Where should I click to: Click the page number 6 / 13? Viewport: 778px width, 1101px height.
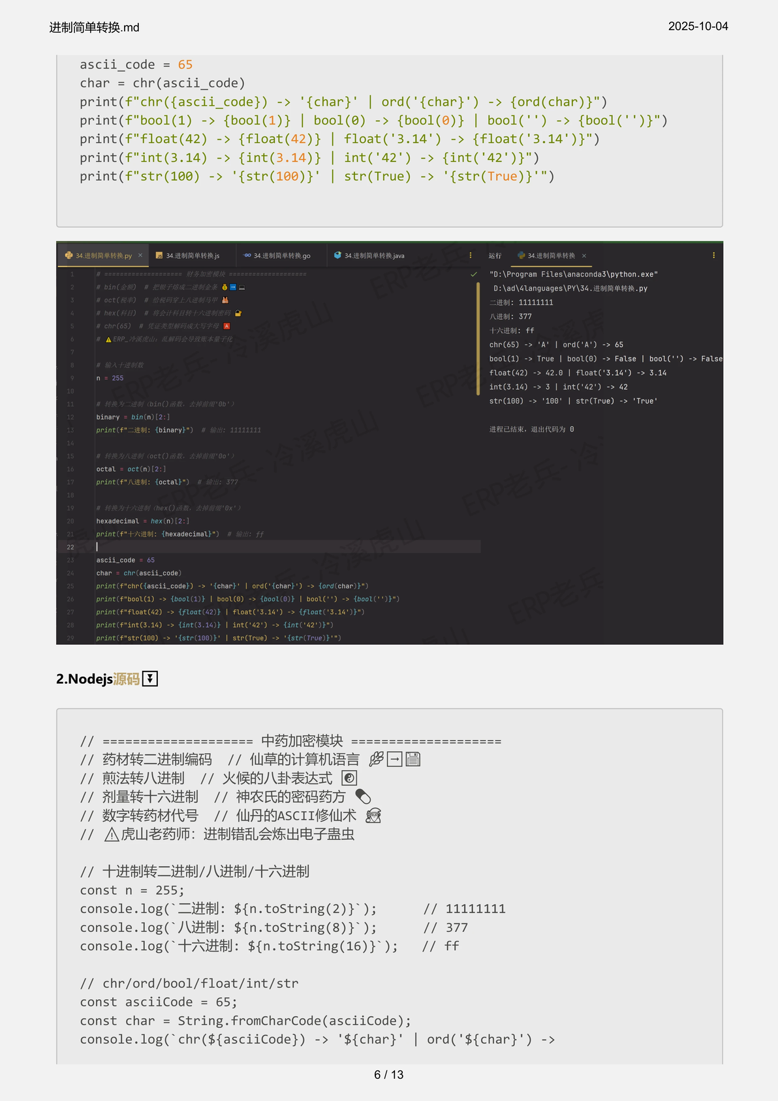(x=388, y=1074)
